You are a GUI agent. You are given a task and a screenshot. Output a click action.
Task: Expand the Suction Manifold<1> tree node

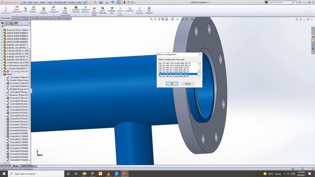click(2, 68)
